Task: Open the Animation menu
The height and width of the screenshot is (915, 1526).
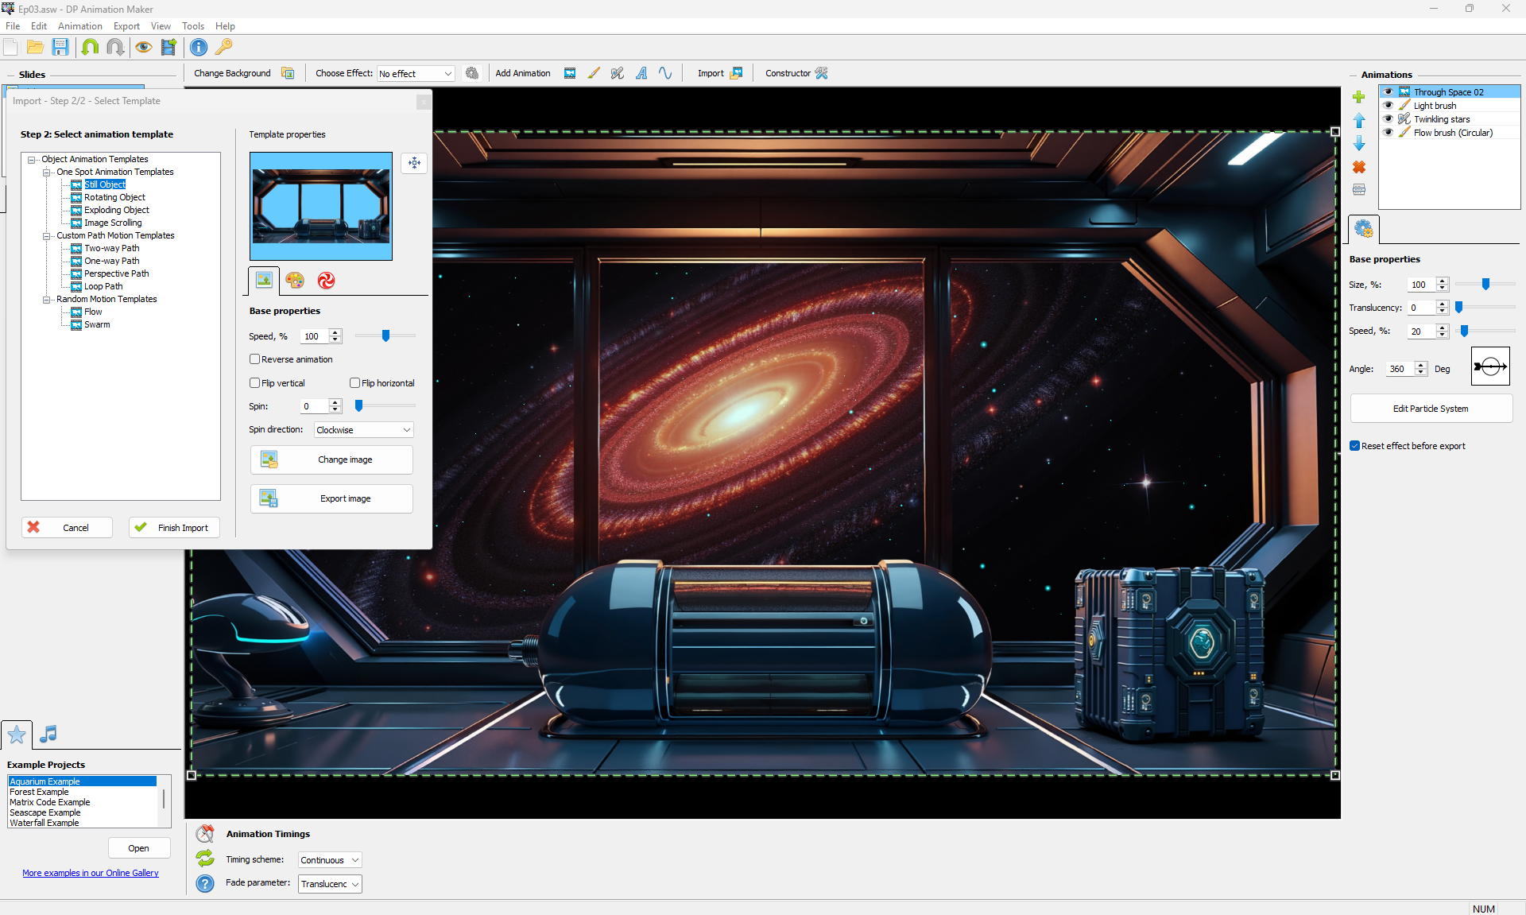Action: point(79,26)
